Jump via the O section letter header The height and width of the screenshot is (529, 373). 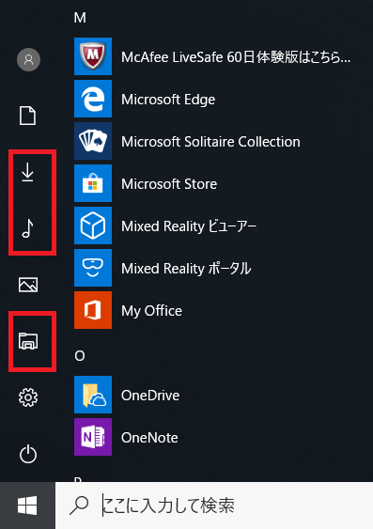(x=80, y=356)
